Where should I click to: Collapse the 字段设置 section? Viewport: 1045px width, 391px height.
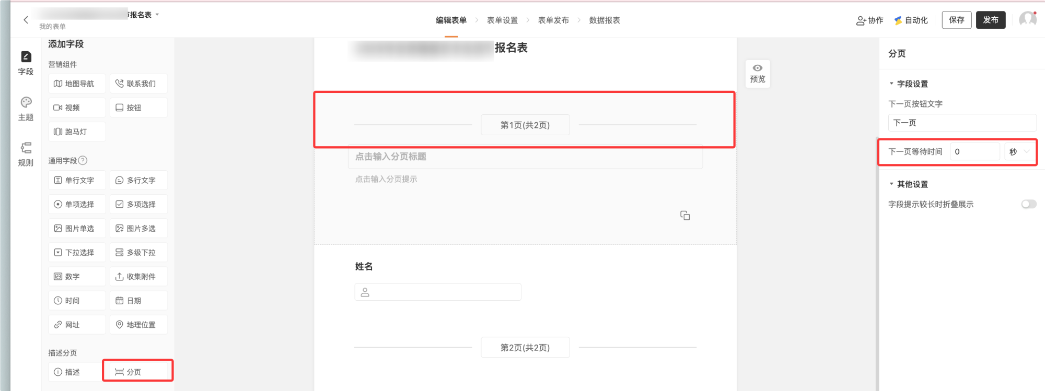click(x=892, y=84)
